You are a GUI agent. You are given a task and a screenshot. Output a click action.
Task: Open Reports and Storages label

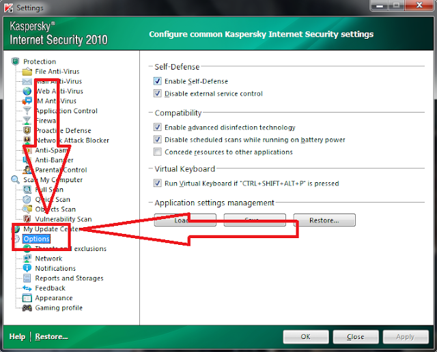coord(69,278)
